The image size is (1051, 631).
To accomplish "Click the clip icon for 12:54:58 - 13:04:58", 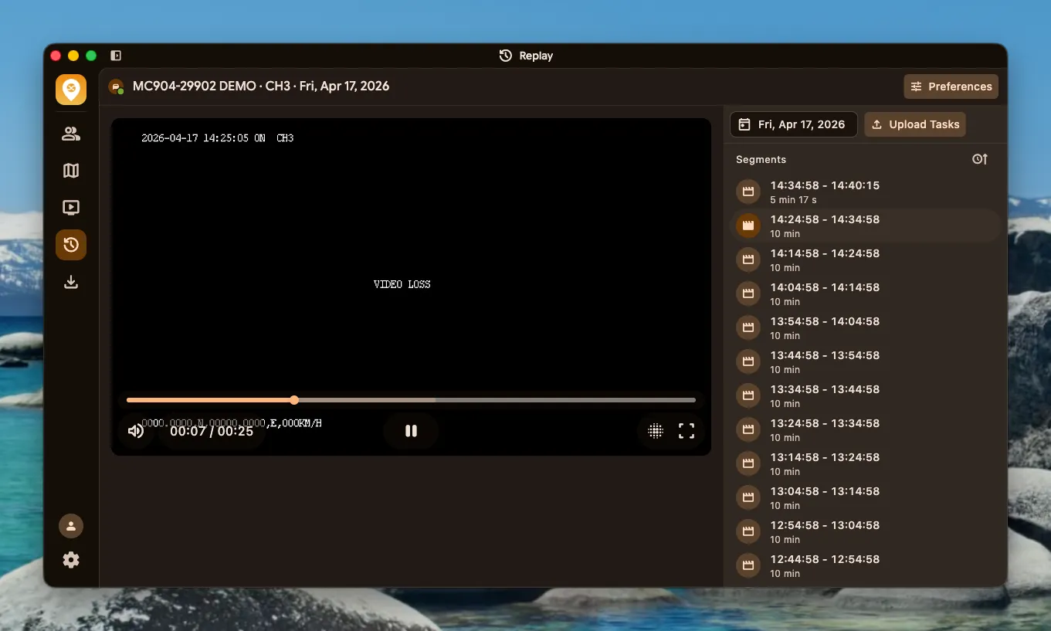I will tap(748, 531).
